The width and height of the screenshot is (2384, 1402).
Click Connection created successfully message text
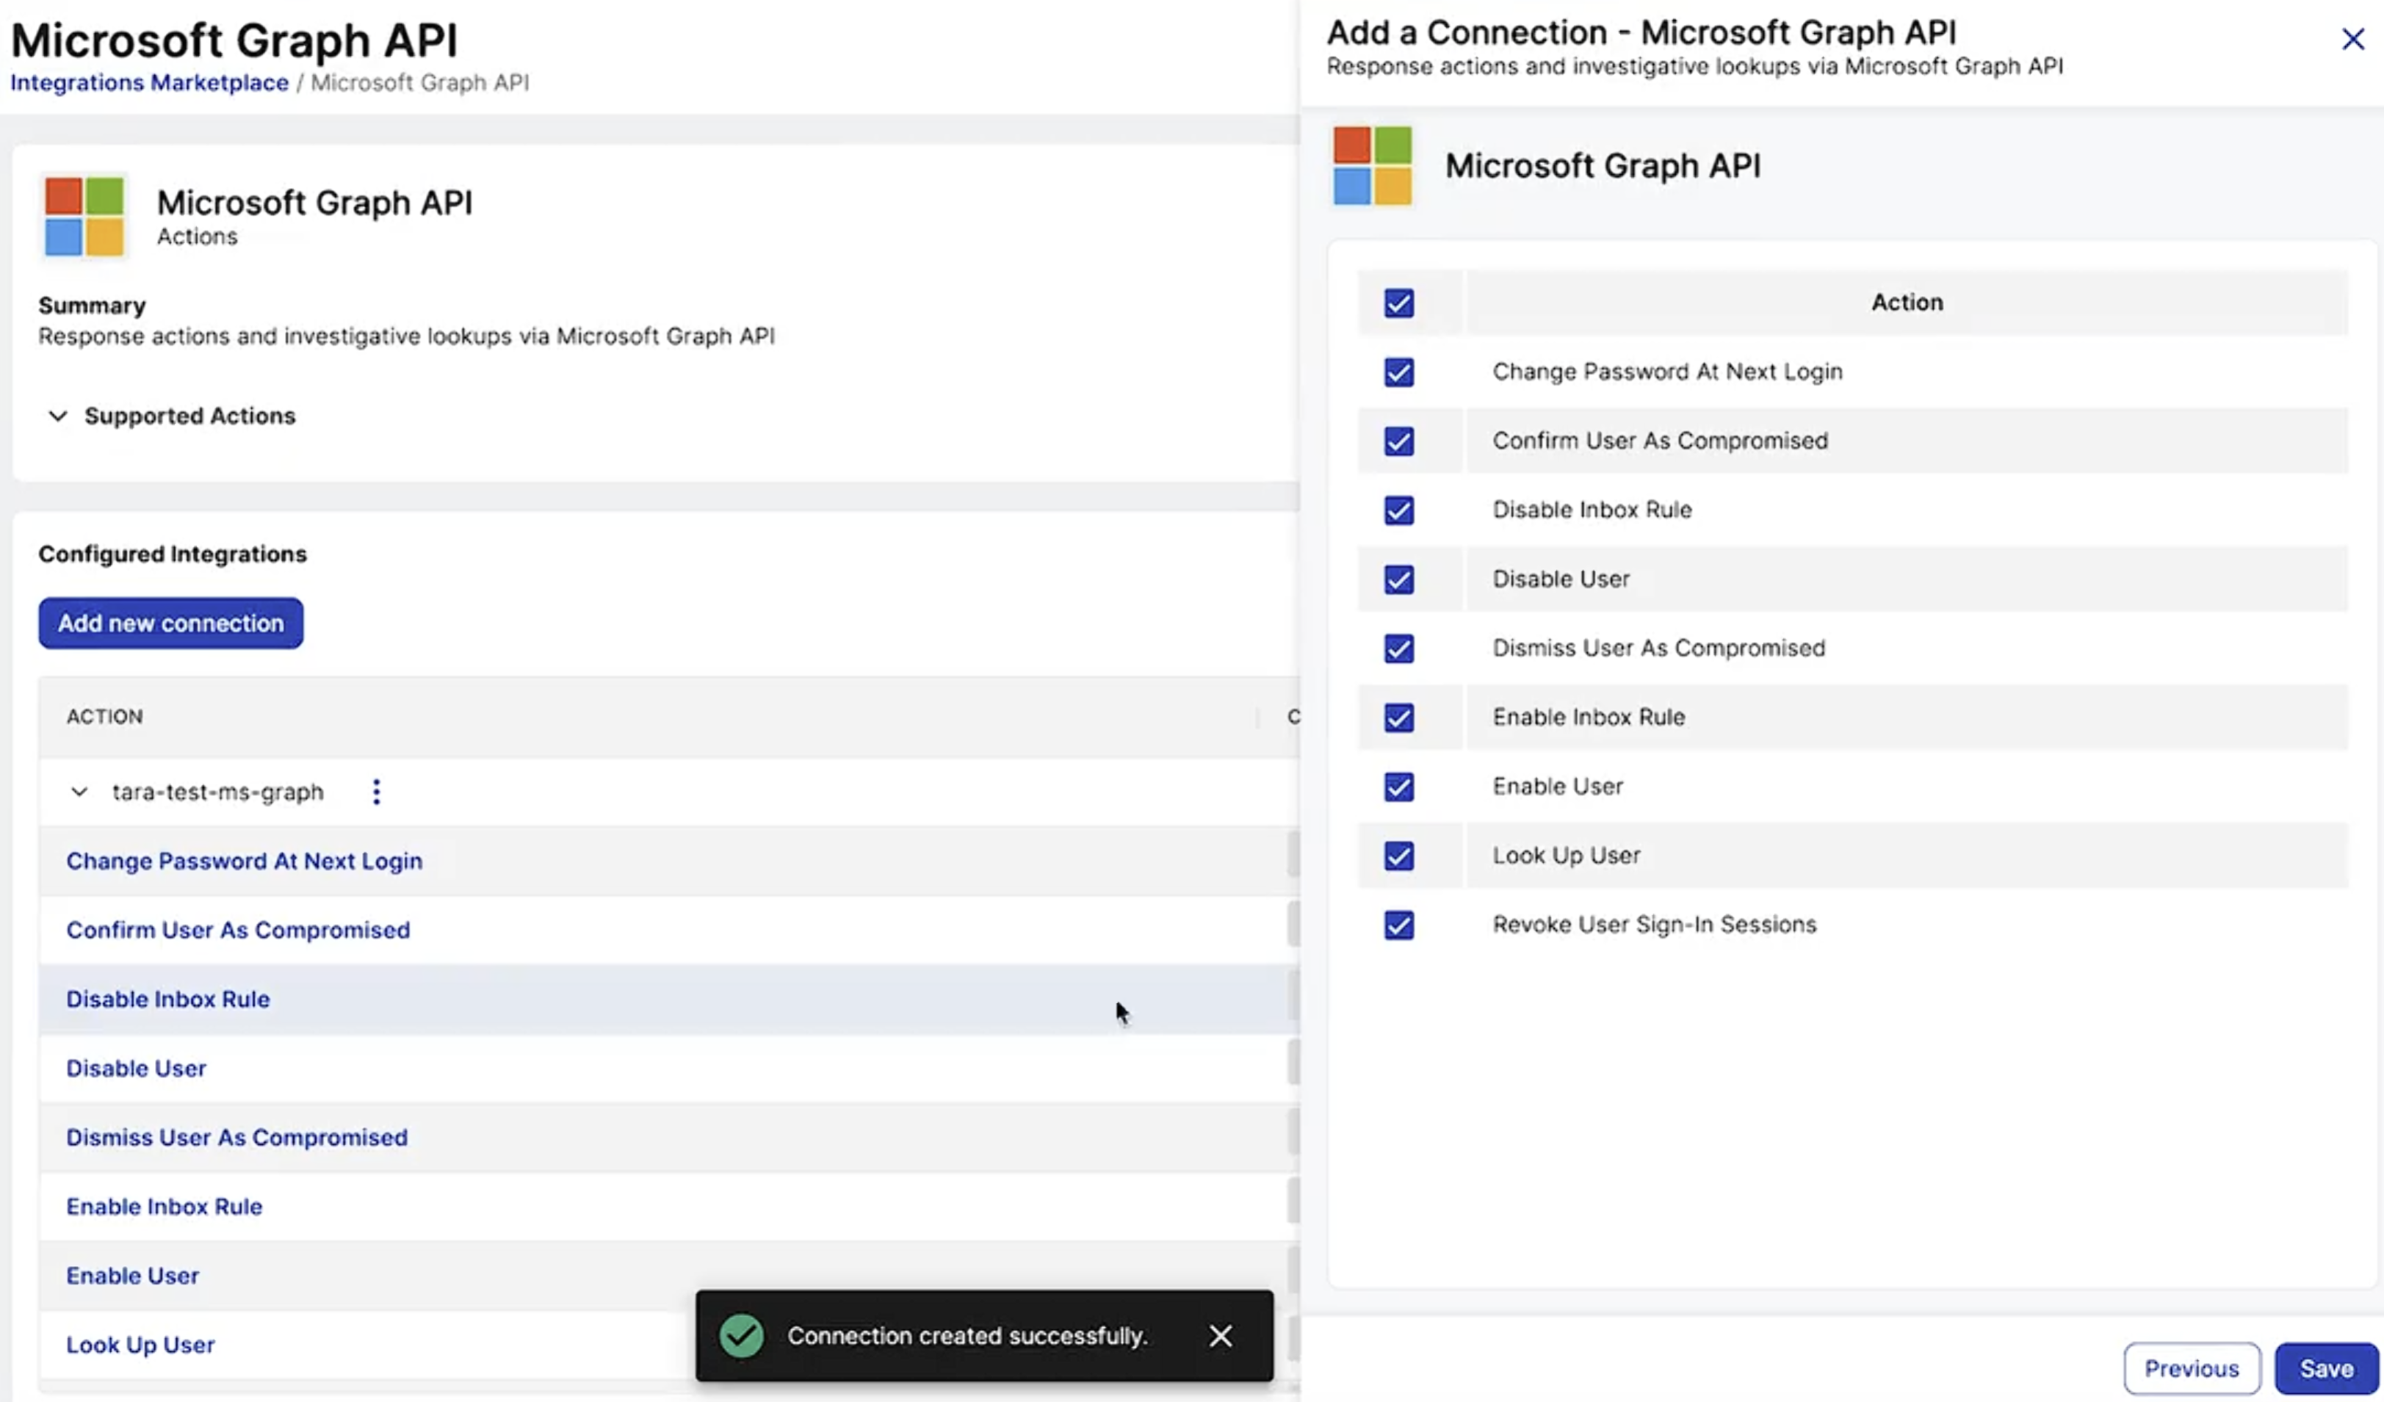(967, 1335)
